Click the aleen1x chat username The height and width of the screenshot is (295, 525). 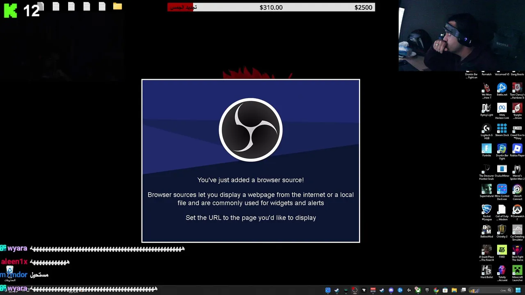(14, 261)
